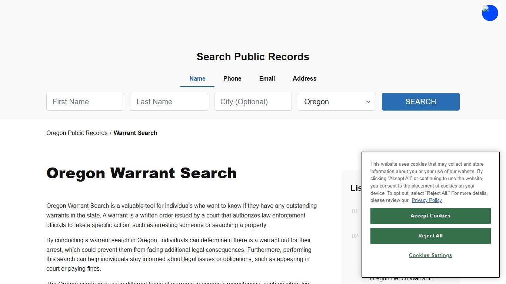The image size is (506, 284).
Task: Navigate to Oregon Public Records breadcrumb
Action: 77,133
